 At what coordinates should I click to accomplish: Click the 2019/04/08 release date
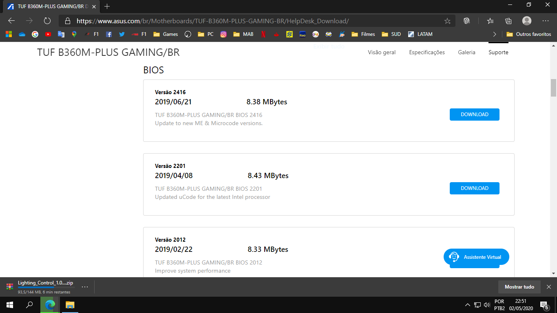point(174,176)
